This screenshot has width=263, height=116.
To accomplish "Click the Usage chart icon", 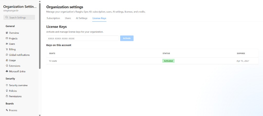I will [7, 60].
